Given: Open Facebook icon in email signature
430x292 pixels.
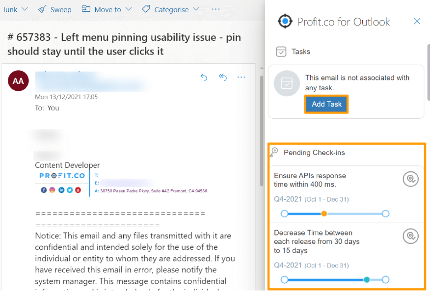Looking at the screenshot, I should [x=44, y=190].
